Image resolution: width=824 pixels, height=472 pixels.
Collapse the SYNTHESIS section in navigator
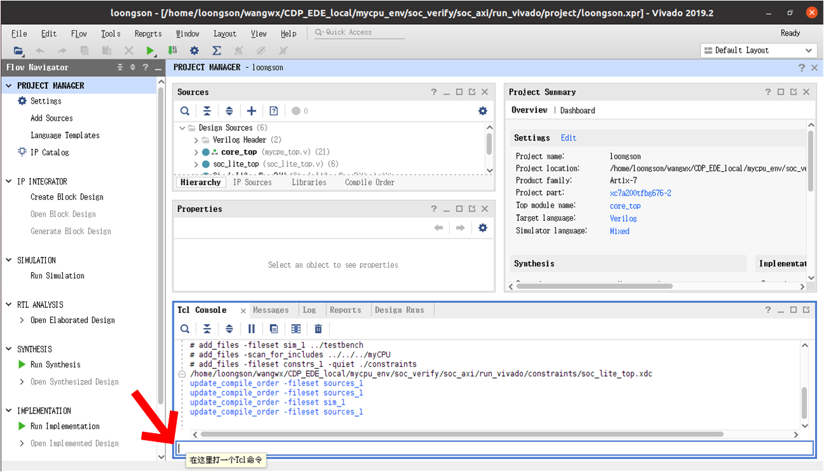(9, 349)
